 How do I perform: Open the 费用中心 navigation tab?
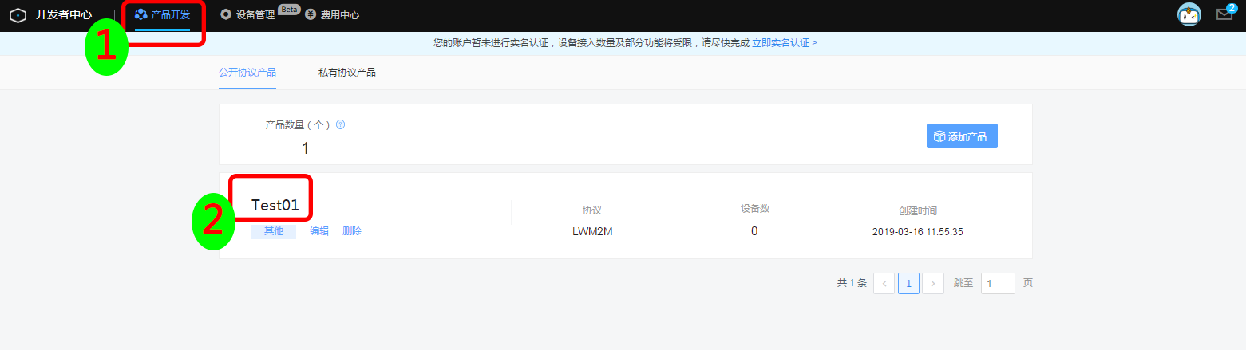point(332,15)
